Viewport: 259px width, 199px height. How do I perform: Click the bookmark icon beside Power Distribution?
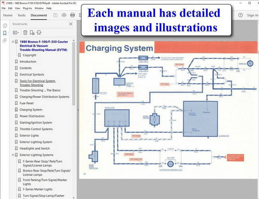(x=16, y=116)
